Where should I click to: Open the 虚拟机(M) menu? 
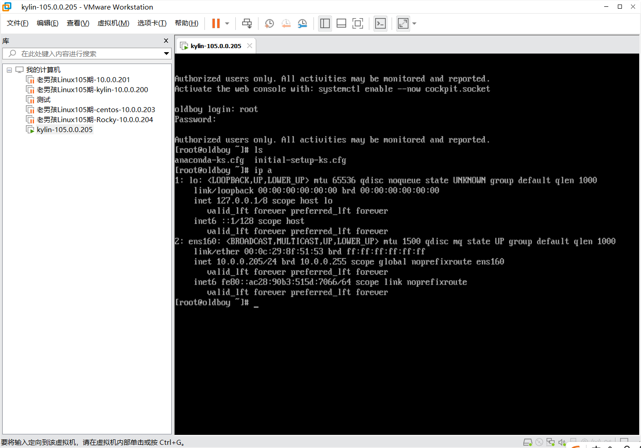114,23
